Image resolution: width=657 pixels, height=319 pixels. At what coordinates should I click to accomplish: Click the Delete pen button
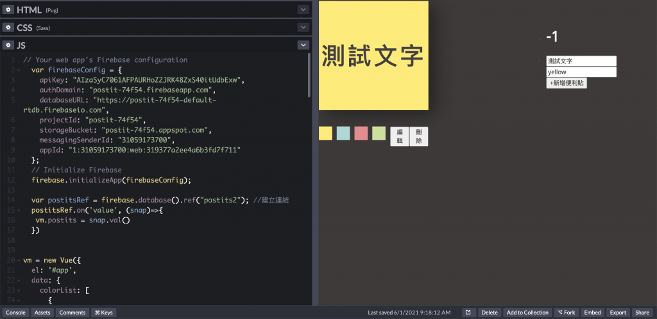(490, 313)
